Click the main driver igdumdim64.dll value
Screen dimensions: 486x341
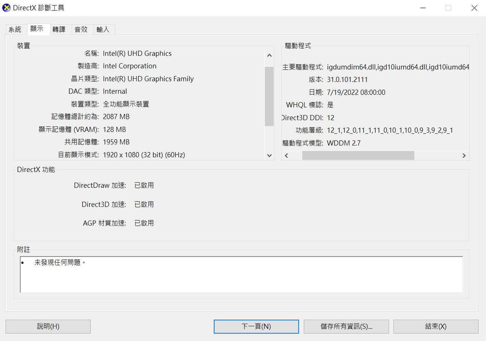[398, 67]
